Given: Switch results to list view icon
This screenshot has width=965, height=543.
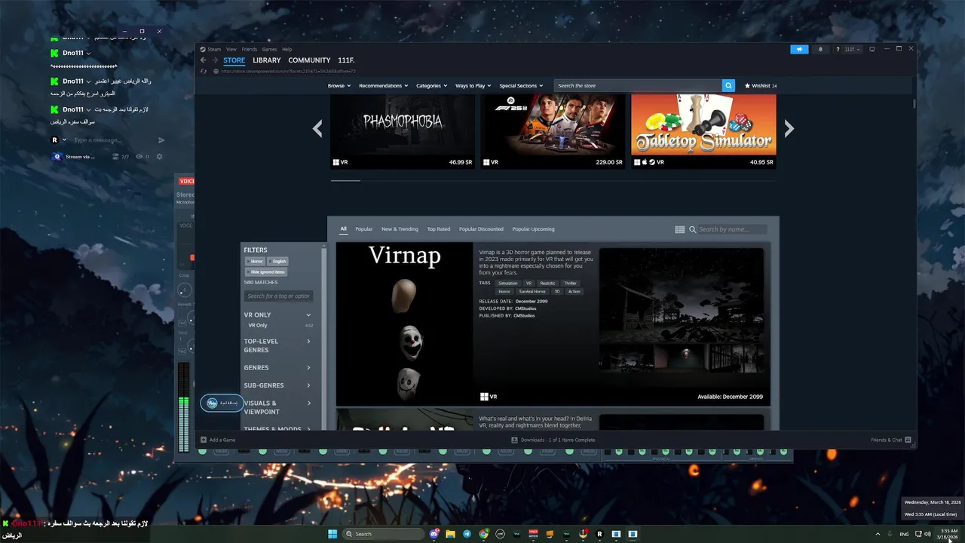Looking at the screenshot, I should point(680,229).
